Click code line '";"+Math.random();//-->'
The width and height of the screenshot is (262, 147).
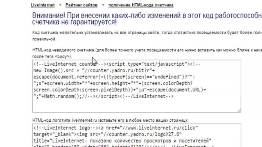click(x=64, y=96)
